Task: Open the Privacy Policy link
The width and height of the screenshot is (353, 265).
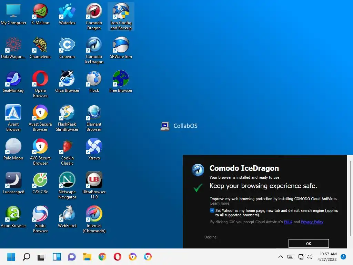Action: [x=312, y=222]
